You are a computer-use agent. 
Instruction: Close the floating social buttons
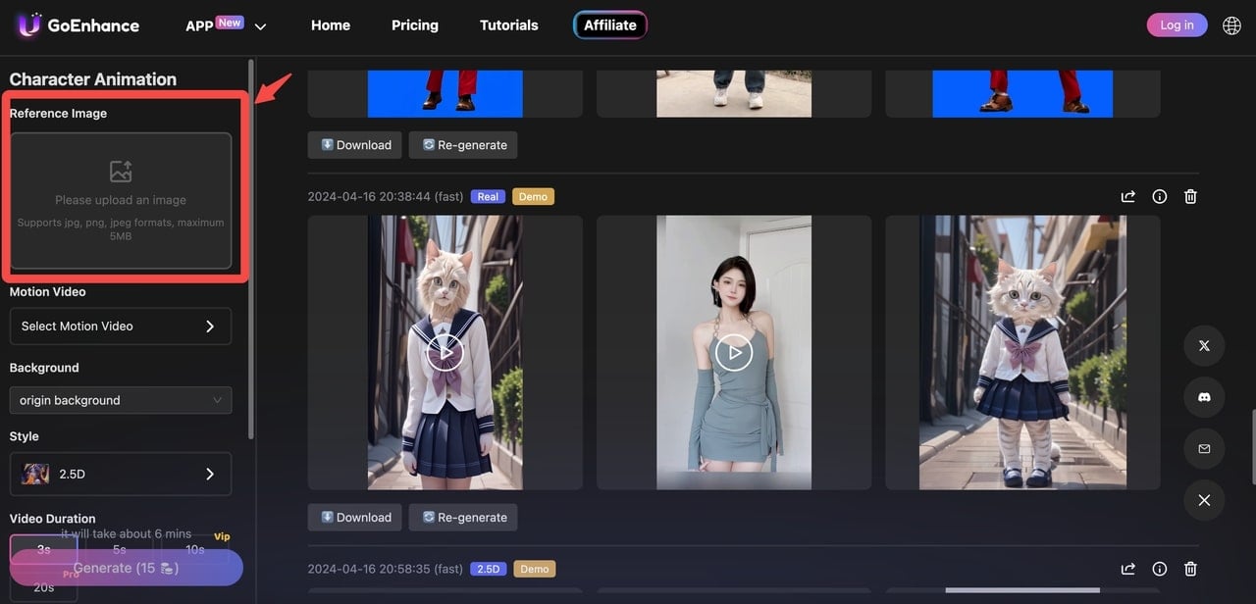pos(1204,500)
